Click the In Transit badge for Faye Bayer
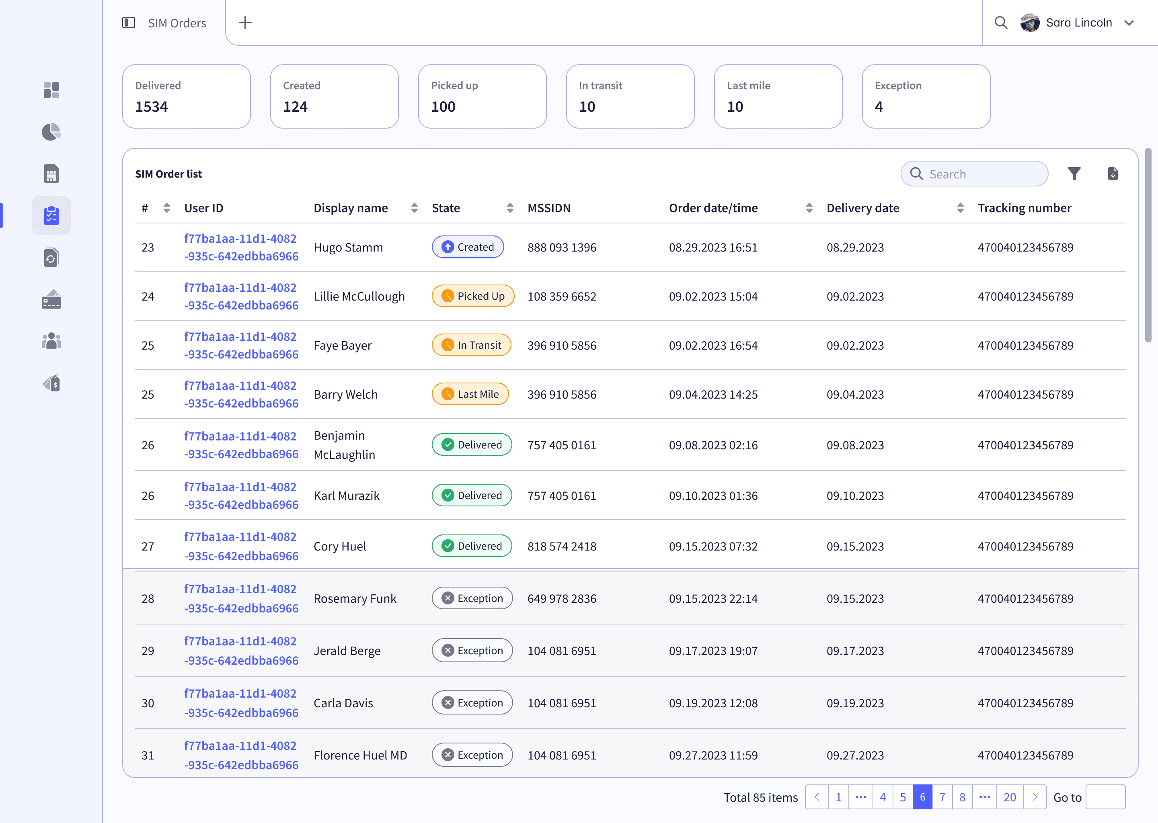Image resolution: width=1158 pixels, height=823 pixels. pos(472,345)
